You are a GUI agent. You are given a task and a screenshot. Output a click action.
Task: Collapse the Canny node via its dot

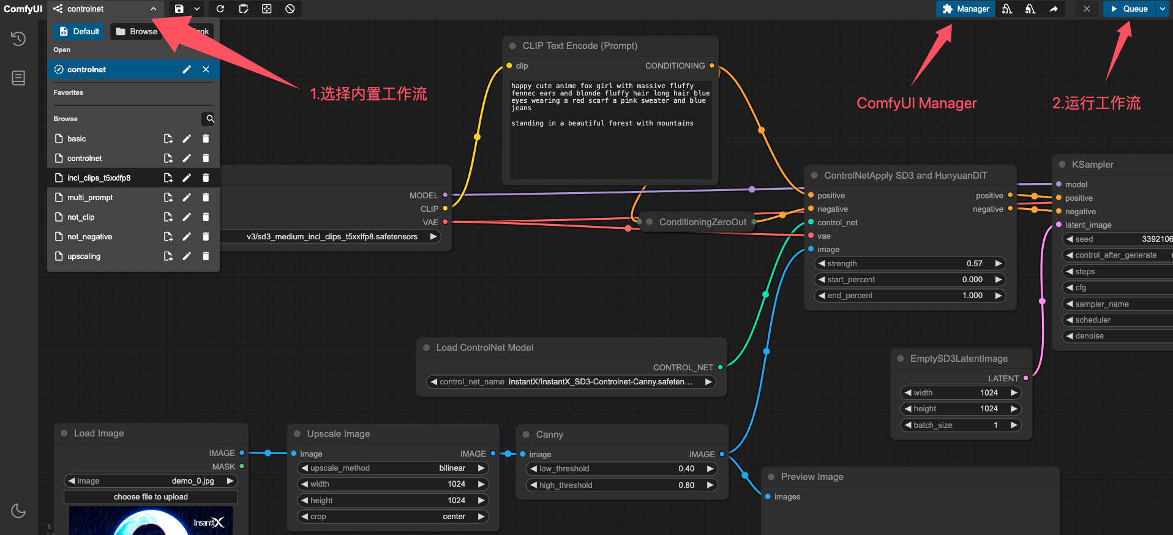(526, 434)
